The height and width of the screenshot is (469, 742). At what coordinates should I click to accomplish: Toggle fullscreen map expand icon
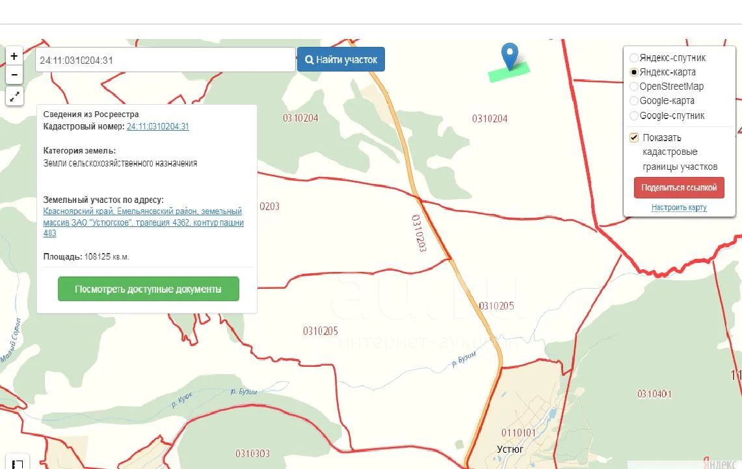15,96
